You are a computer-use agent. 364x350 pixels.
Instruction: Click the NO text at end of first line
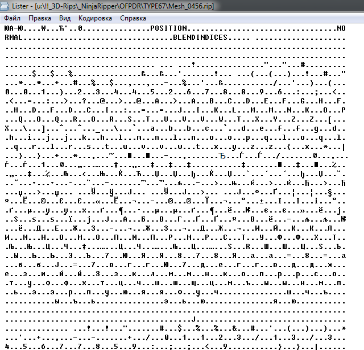341,28
